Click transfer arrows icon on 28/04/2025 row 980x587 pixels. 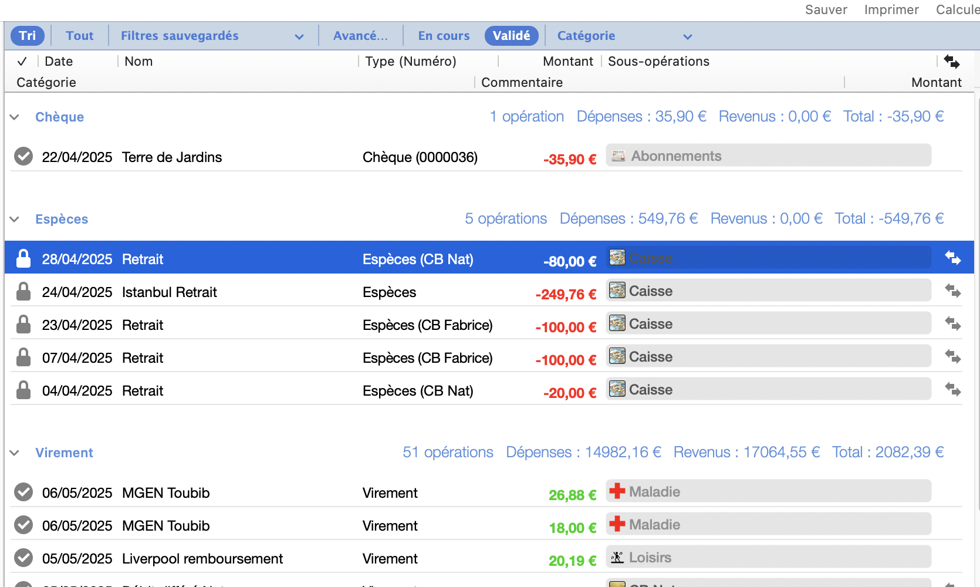[953, 258]
